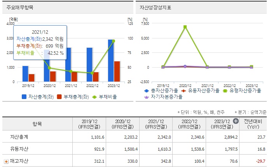Select the 자산총계 row label
271x167 pixels.
click(19, 137)
